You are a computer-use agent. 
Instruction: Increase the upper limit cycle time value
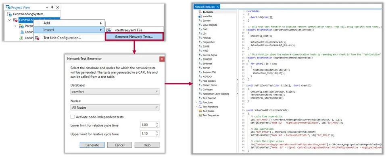click(157, 132)
